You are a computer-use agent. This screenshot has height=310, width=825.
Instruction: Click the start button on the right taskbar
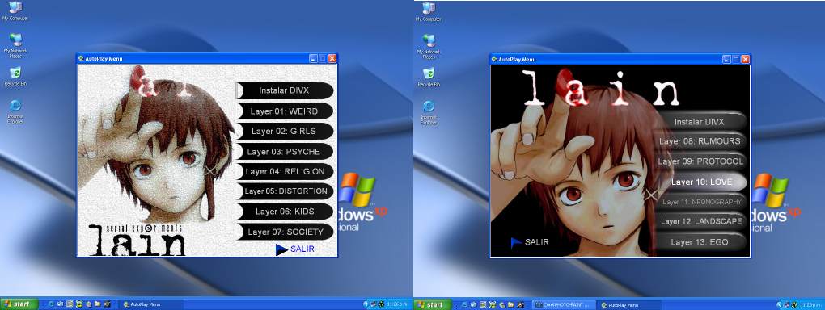pyautogui.click(x=433, y=304)
